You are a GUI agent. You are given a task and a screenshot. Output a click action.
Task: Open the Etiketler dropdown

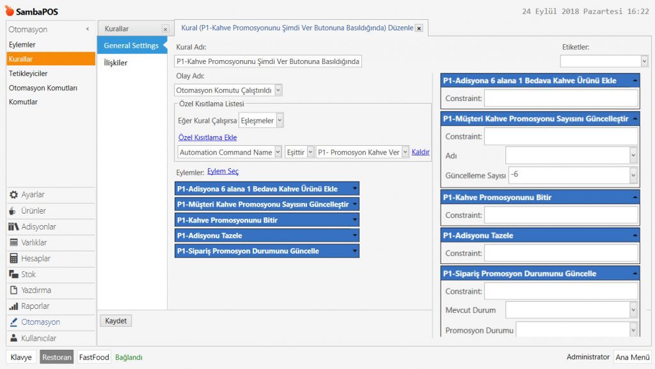(x=643, y=61)
